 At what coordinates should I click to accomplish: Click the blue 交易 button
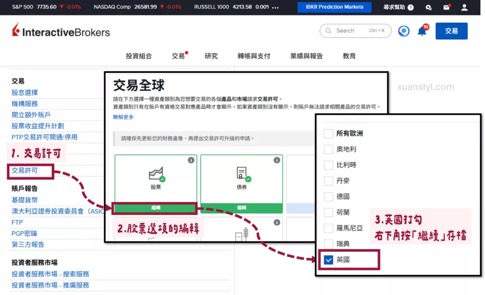pyautogui.click(x=451, y=31)
